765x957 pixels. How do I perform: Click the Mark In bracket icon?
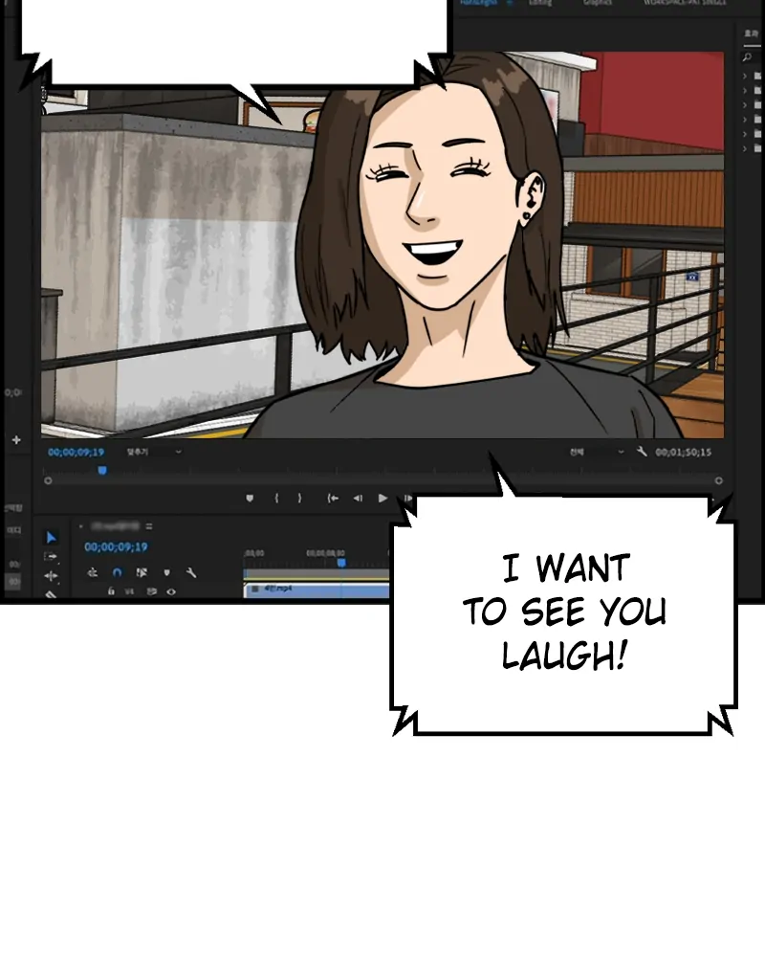[x=276, y=498]
